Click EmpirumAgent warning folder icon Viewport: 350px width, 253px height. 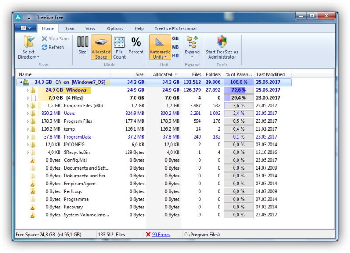click(33, 184)
